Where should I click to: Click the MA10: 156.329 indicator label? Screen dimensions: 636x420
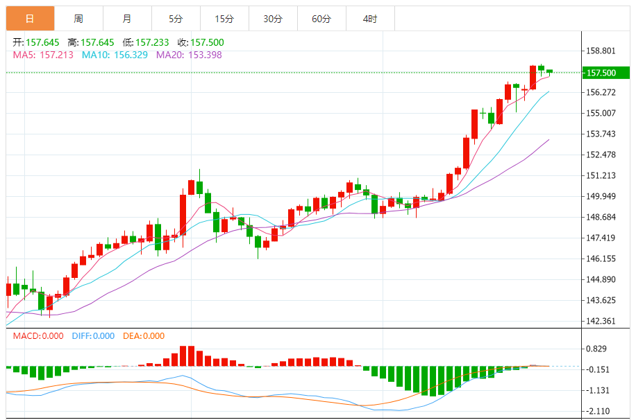pyautogui.click(x=115, y=55)
